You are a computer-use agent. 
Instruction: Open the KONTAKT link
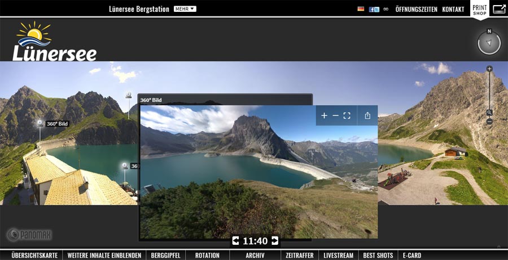pos(453,10)
